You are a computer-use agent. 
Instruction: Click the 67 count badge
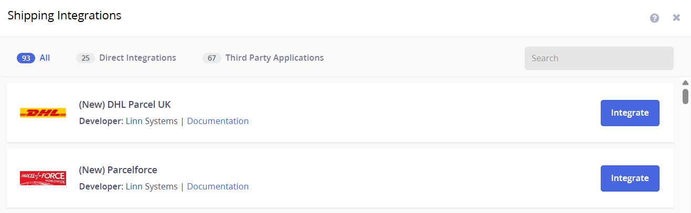coord(212,58)
